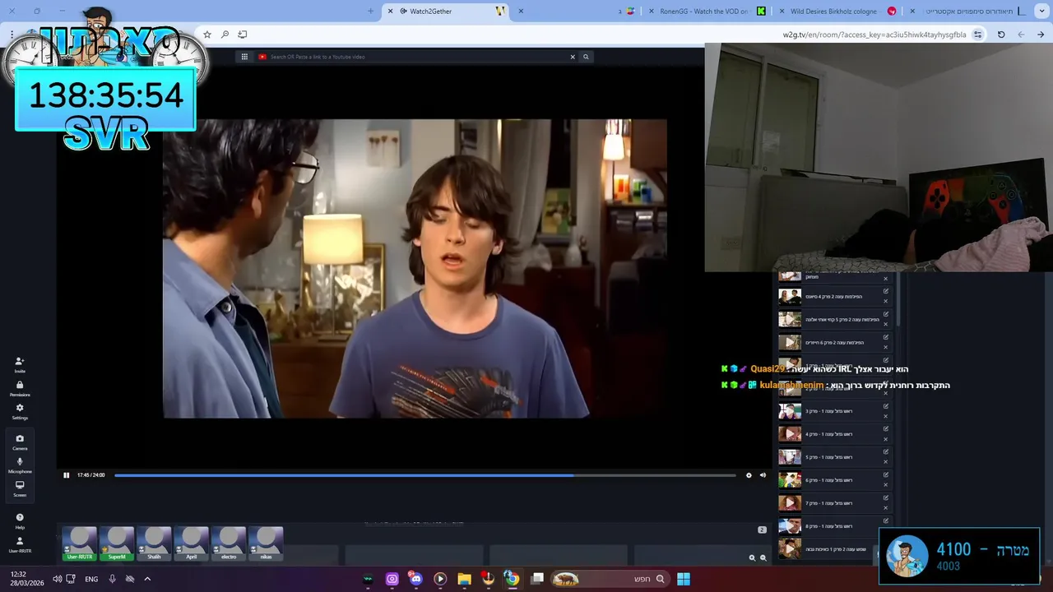The image size is (1053, 592).
Task: Remove the playlist item 'ראשו גדול עונה 1 - פרק 7'
Action: click(x=886, y=508)
